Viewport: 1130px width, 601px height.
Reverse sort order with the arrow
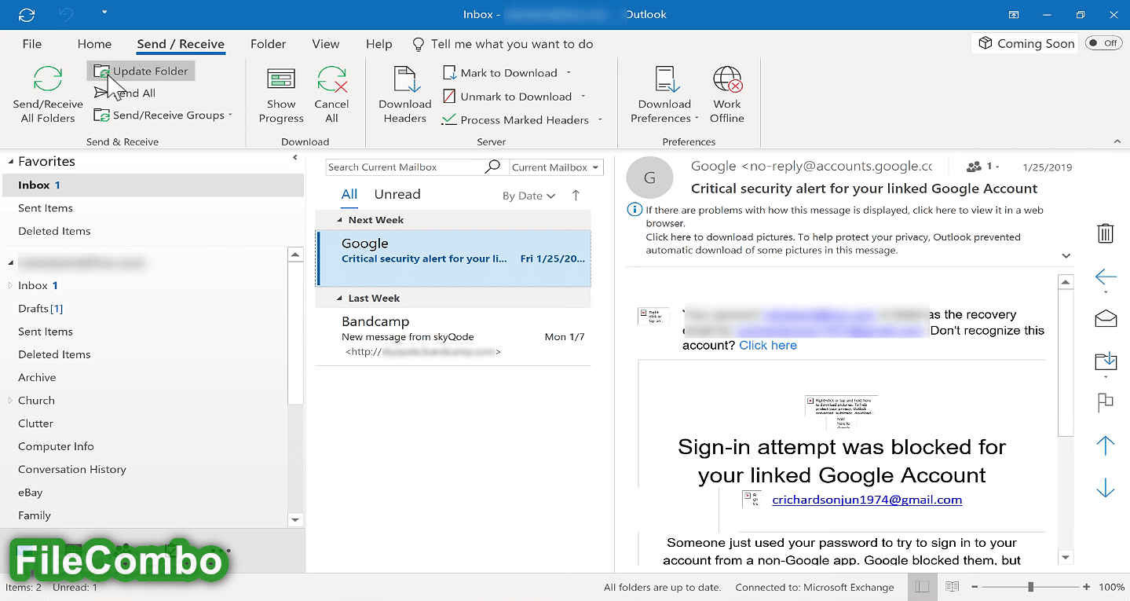click(576, 196)
